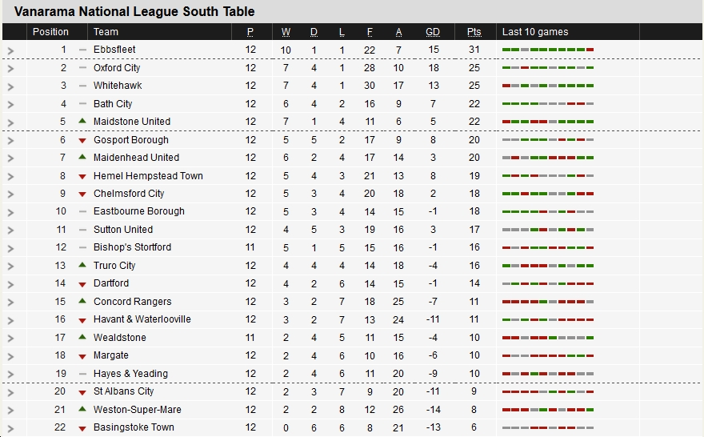
Task: Click Dartford's red down arrow
Action: (82, 284)
